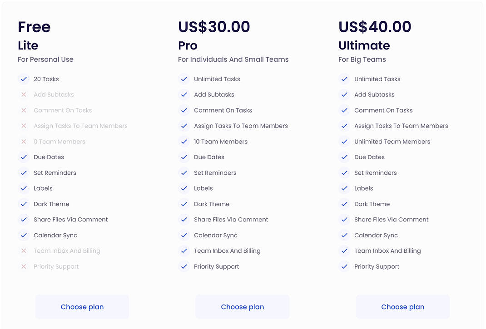Click the checkmark next to Unlimited Team Members in Ultimate

pyautogui.click(x=344, y=142)
